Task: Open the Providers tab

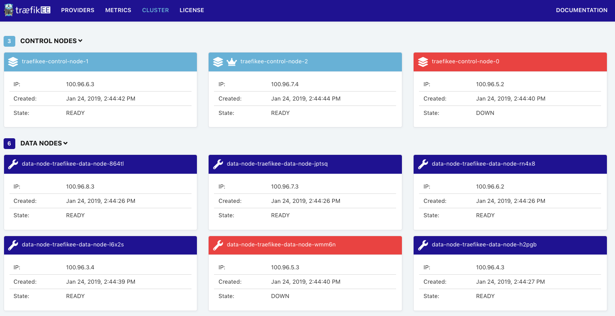Action: pos(78,10)
